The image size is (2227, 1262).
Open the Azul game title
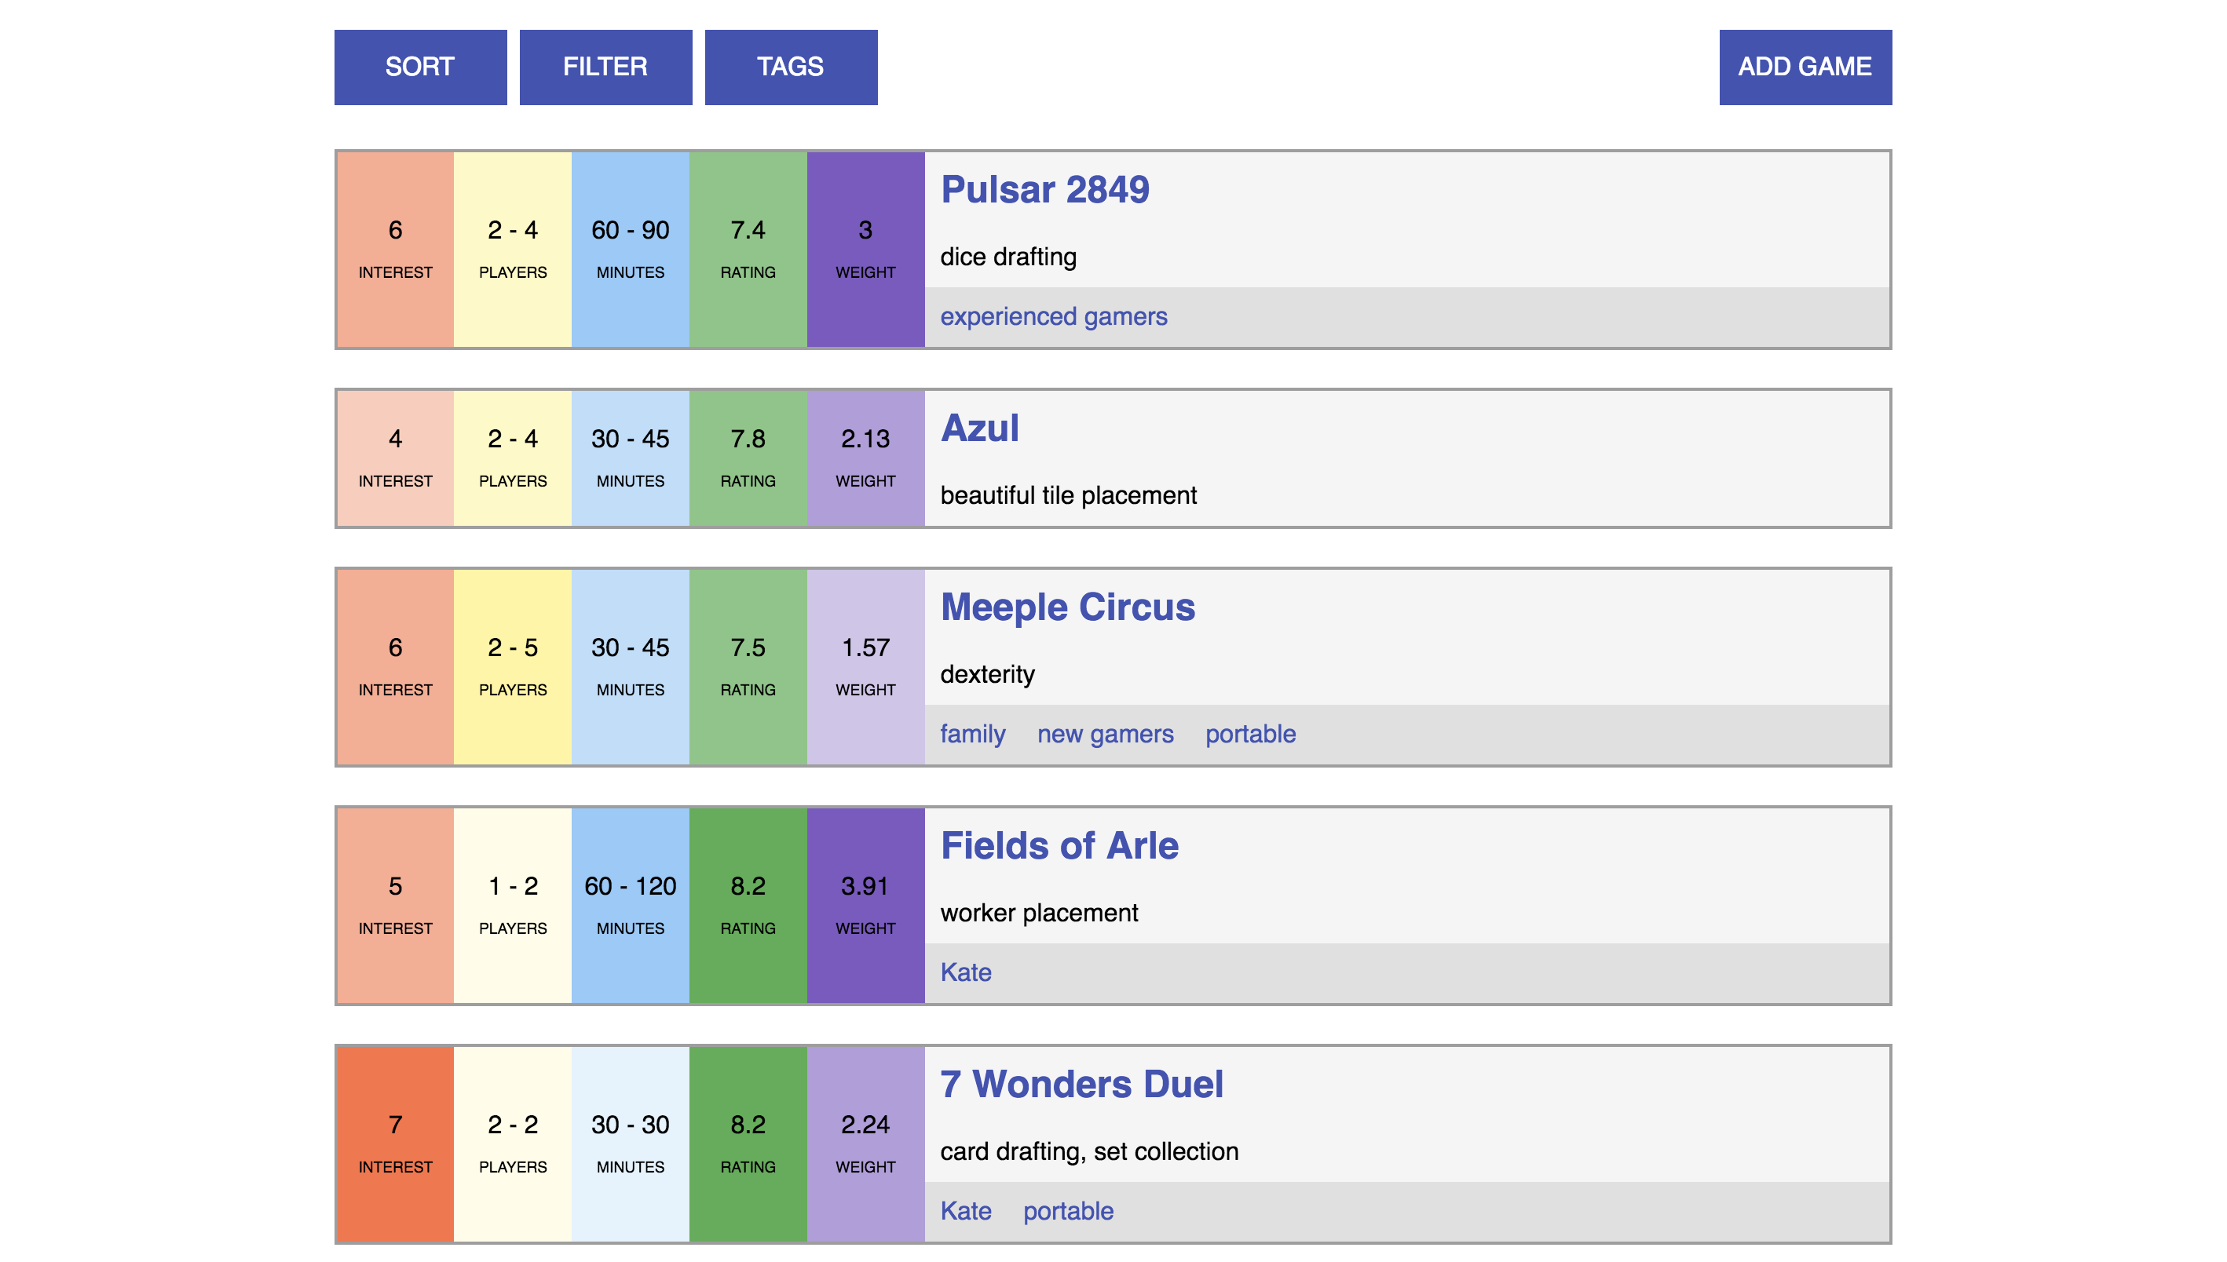pos(980,429)
